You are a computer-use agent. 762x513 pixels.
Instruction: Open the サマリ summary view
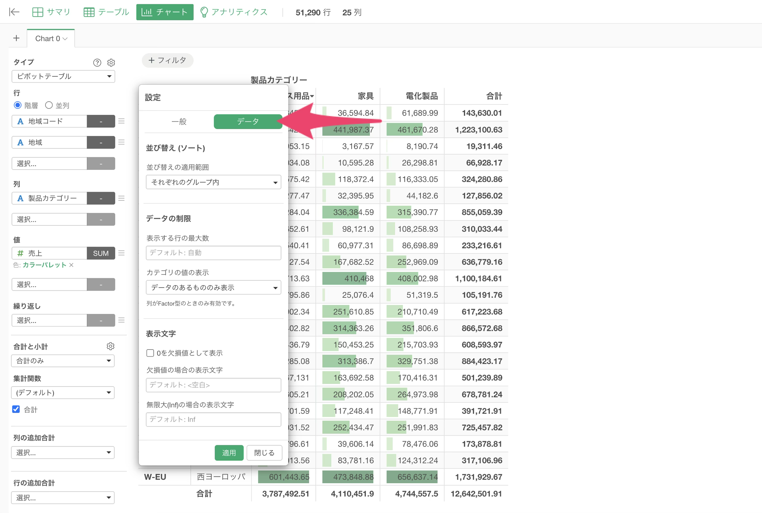(51, 12)
